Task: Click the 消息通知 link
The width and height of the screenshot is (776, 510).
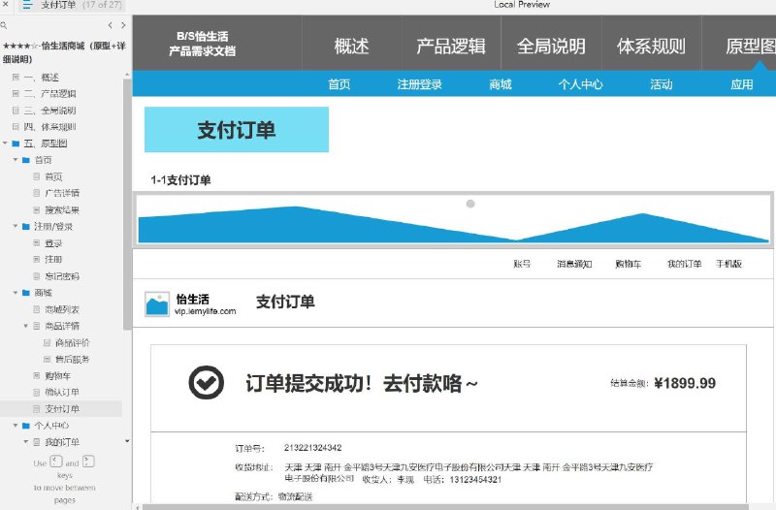Action: tap(574, 264)
